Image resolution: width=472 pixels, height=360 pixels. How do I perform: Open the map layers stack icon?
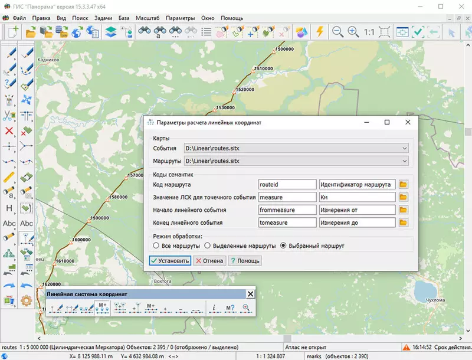click(111, 32)
